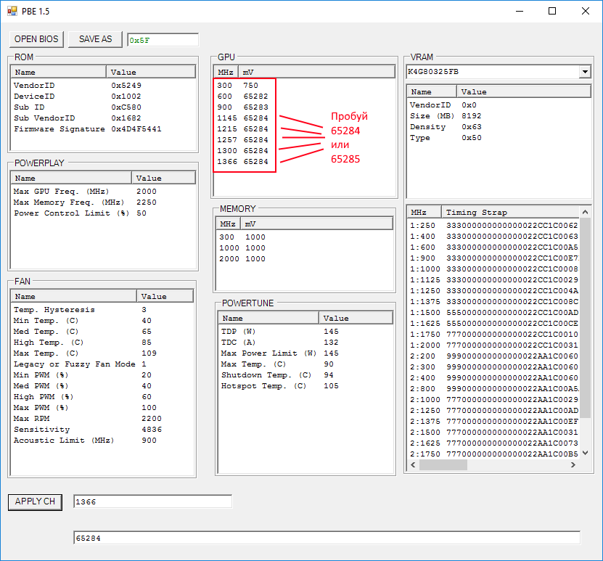Select the Max Temp. (C) 109 fan row
The width and height of the screenshot is (603, 561).
click(x=102, y=353)
